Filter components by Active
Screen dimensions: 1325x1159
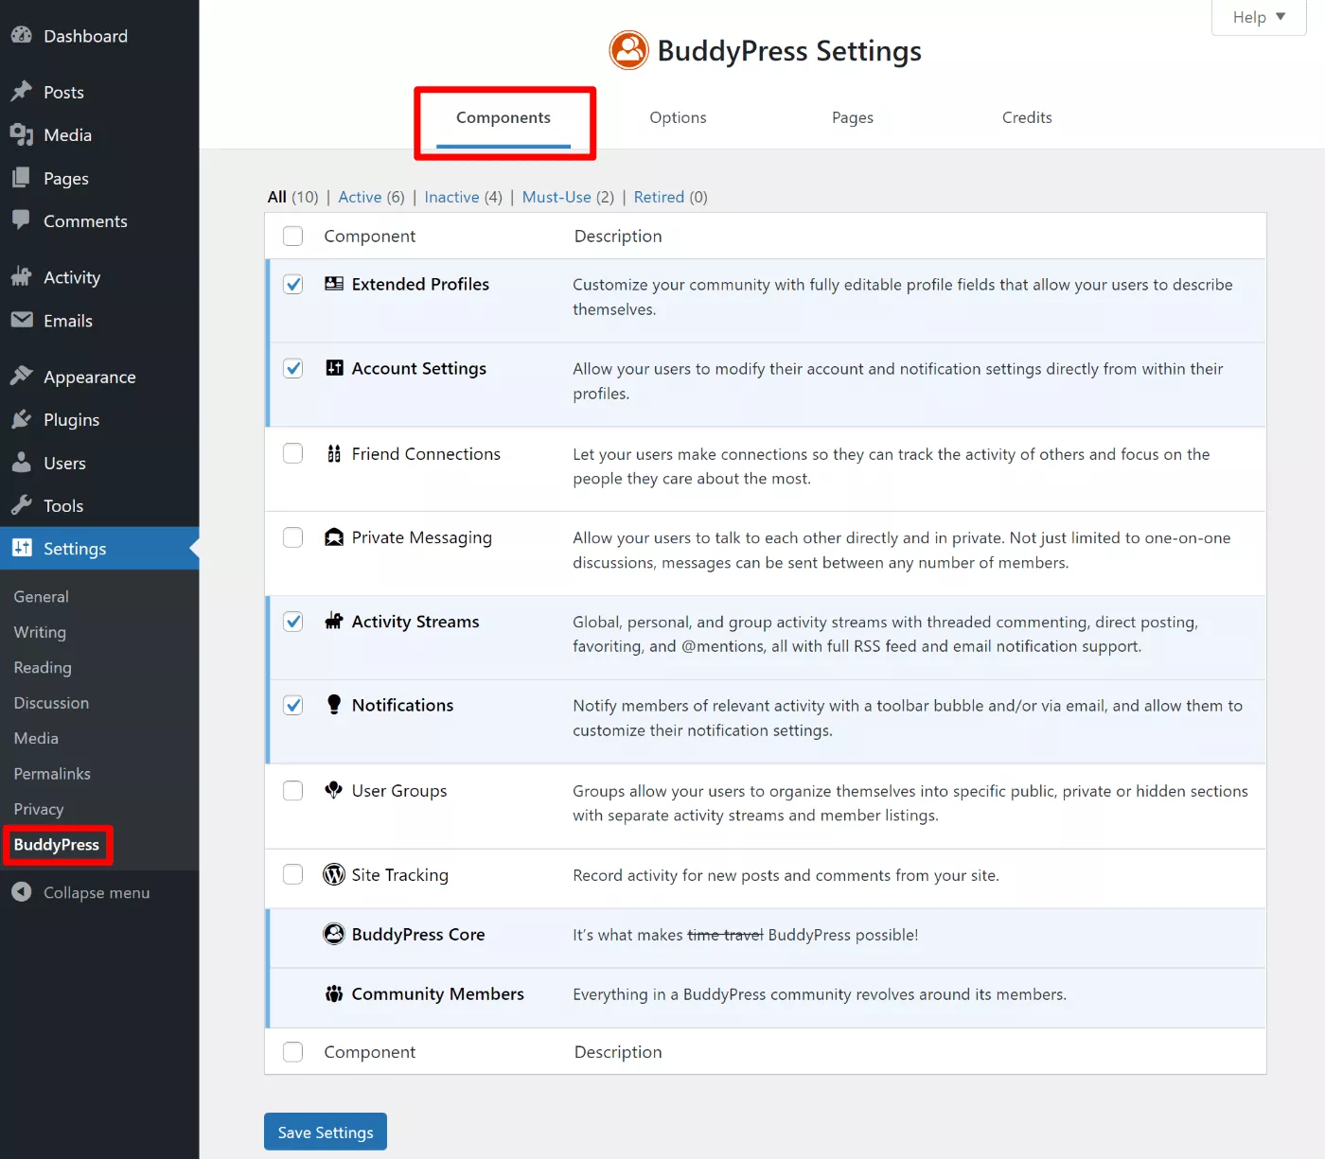360,197
